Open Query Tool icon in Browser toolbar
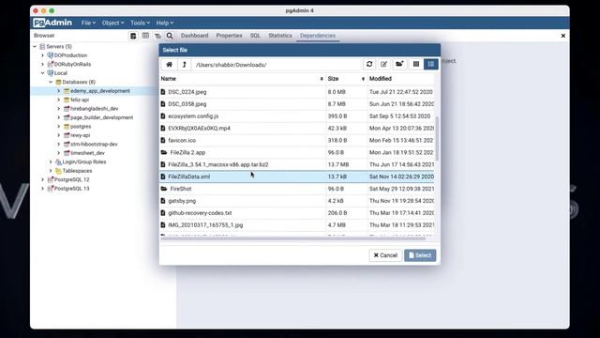This screenshot has height=338, width=600. point(133,36)
